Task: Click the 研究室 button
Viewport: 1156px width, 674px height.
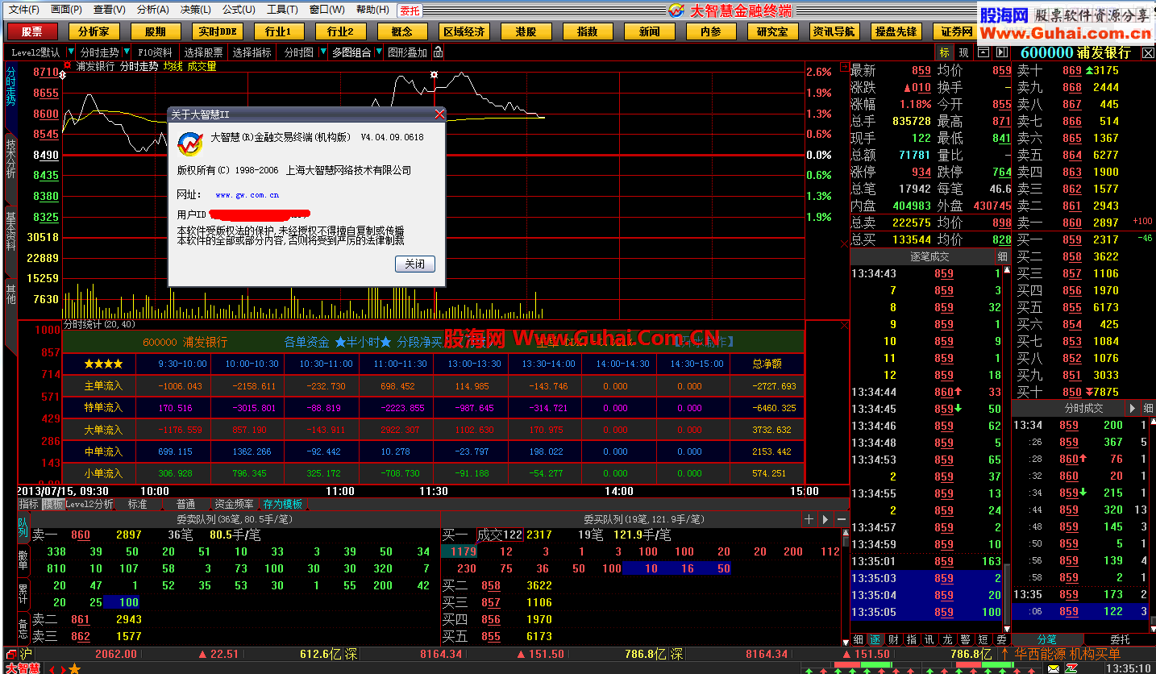Action: pos(772,31)
